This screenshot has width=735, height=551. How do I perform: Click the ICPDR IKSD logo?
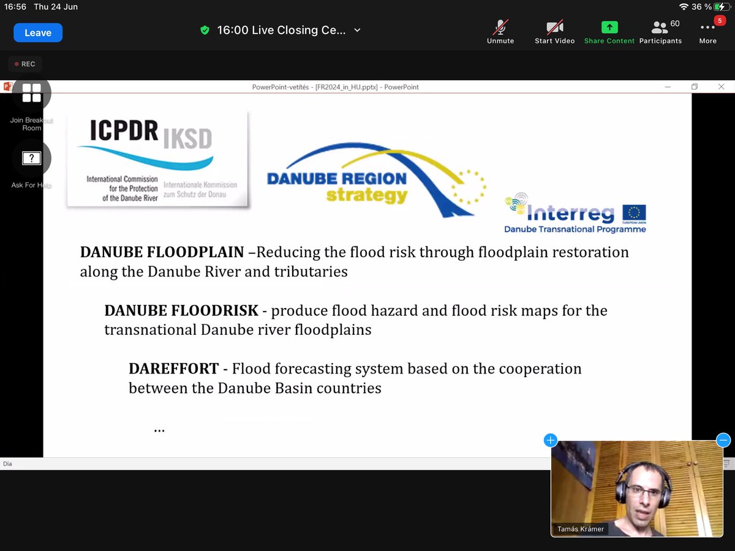[x=157, y=160]
